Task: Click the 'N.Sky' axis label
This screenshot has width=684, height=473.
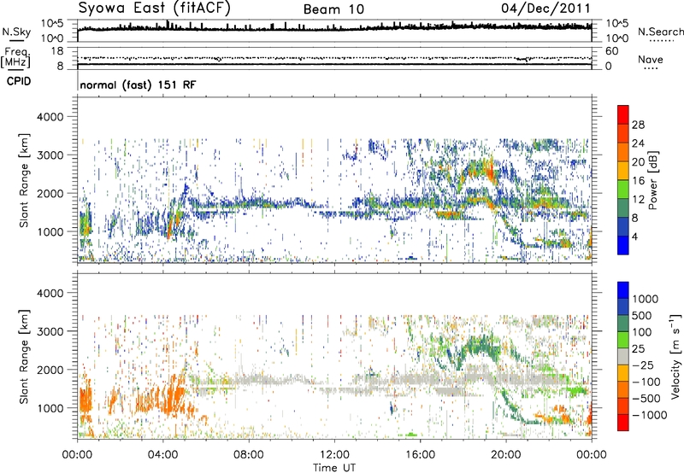Action: click(x=16, y=32)
